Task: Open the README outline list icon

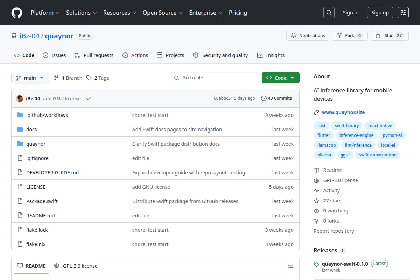Action: click(290, 266)
